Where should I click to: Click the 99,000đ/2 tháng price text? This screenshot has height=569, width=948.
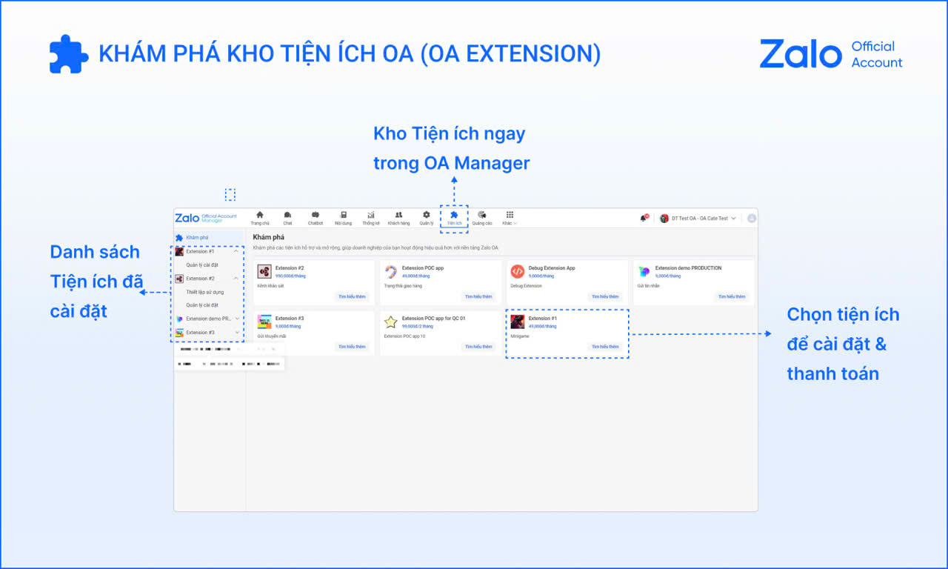point(417,326)
